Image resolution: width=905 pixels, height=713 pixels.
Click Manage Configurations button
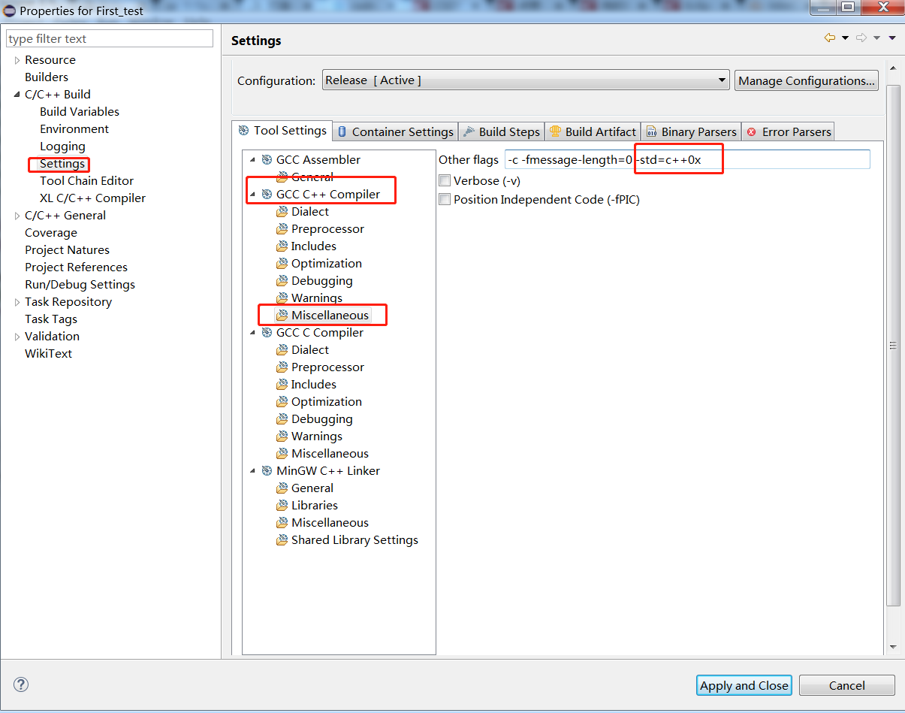click(806, 80)
